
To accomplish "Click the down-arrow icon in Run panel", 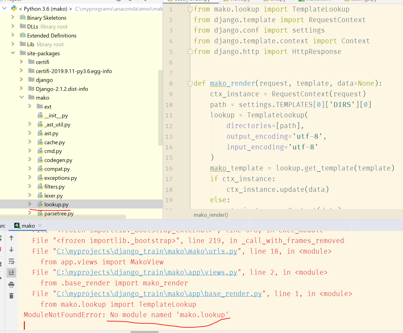I will pyautogui.click(x=11, y=250).
